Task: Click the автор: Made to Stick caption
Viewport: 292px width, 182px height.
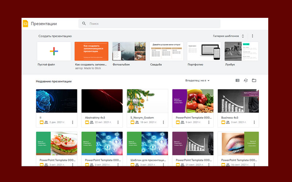Action: (88, 68)
